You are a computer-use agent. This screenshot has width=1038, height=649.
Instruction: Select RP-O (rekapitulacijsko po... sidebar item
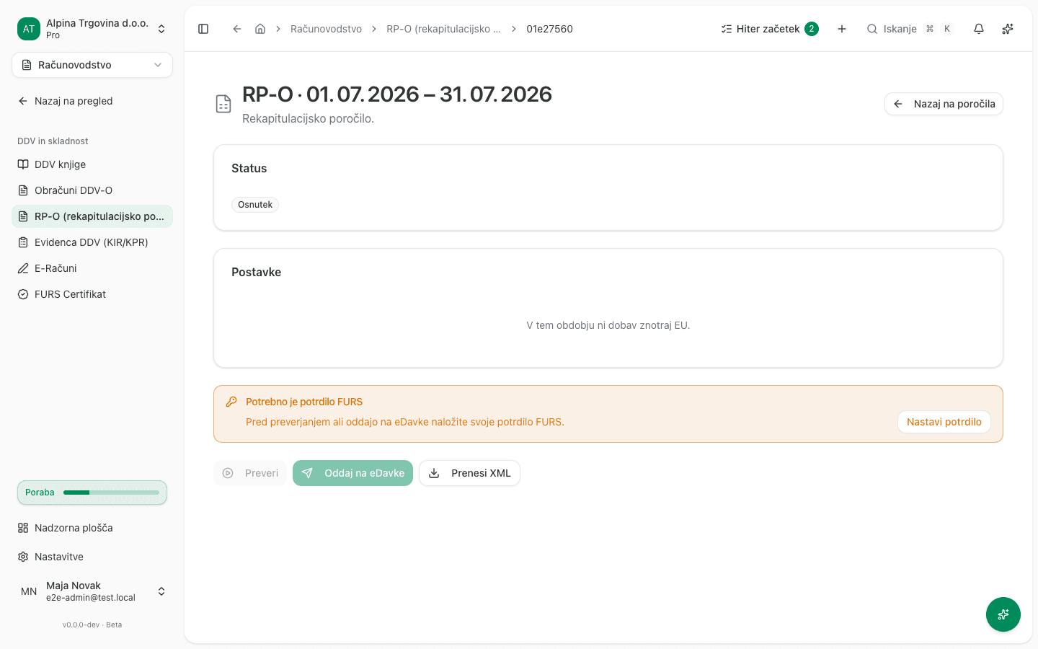[x=92, y=216]
